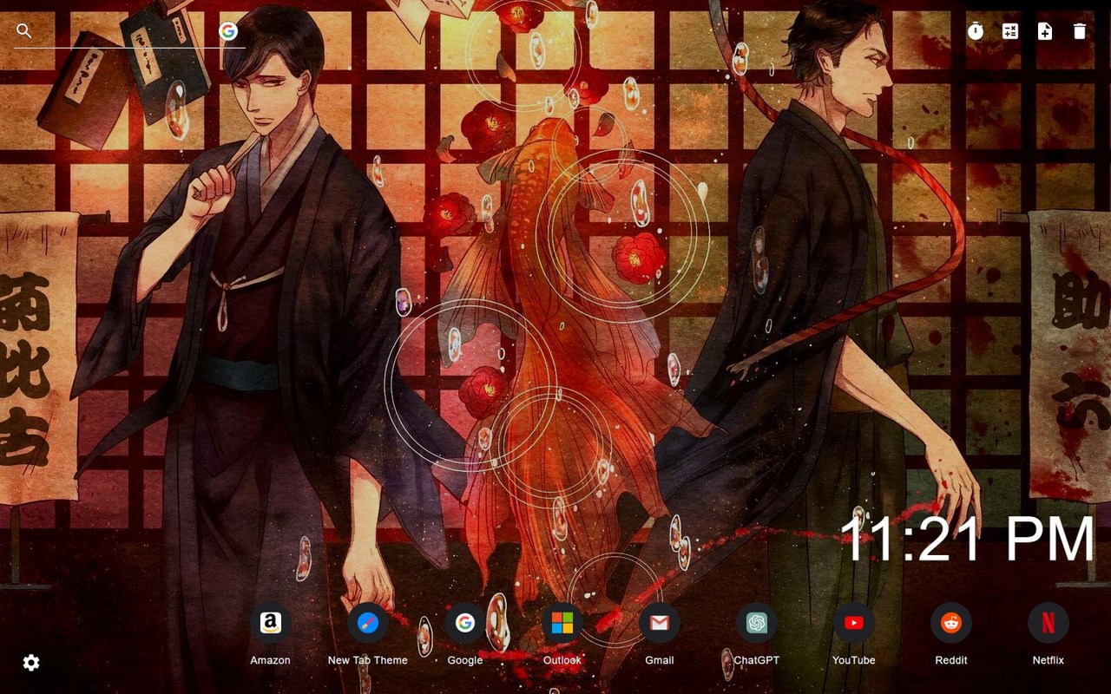Image resolution: width=1111 pixels, height=694 pixels.
Task: Open the Gmail shortcut icon
Action: point(660,623)
